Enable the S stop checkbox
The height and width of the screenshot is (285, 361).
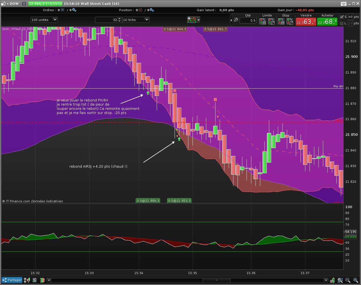pos(342,17)
